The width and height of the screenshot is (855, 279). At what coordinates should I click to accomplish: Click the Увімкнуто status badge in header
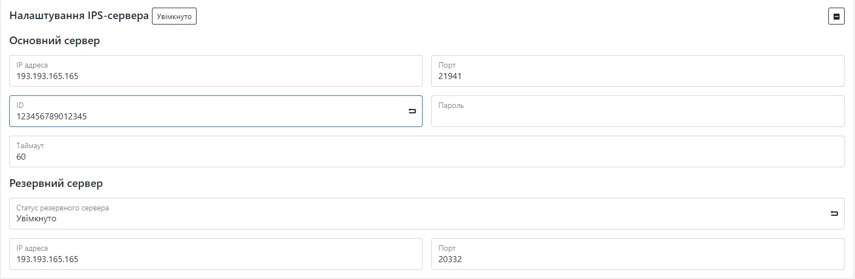tap(174, 16)
